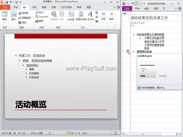Insert a SmartArt graphic
This screenshot has width=183, height=137.
42,17
